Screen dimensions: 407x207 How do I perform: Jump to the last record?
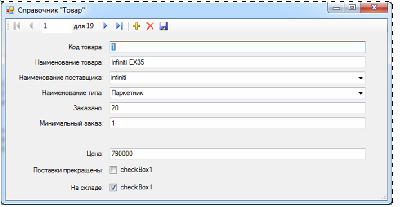(119, 26)
